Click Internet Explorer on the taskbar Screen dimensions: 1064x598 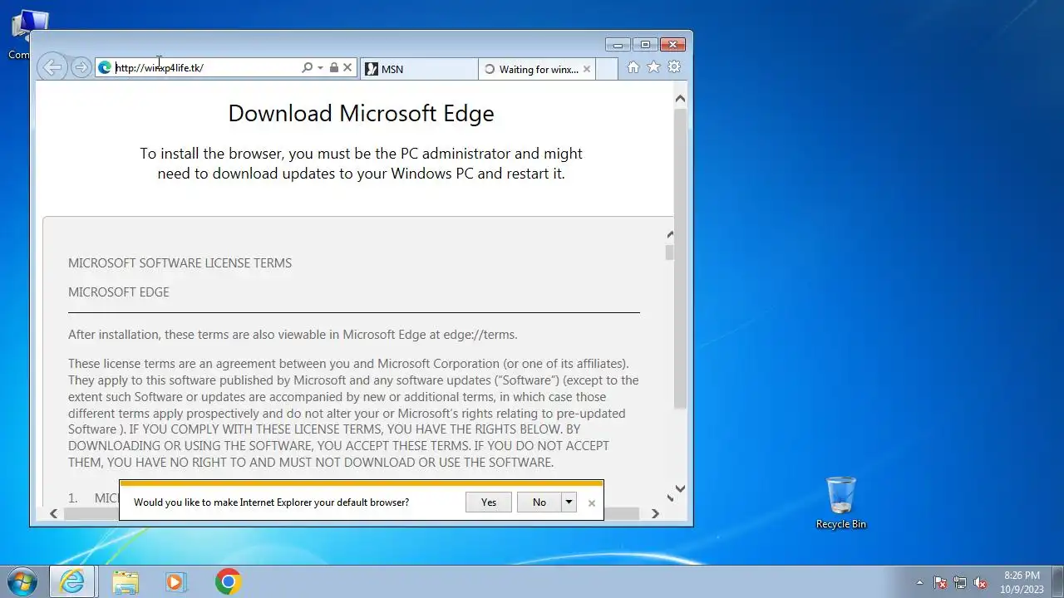point(72,581)
